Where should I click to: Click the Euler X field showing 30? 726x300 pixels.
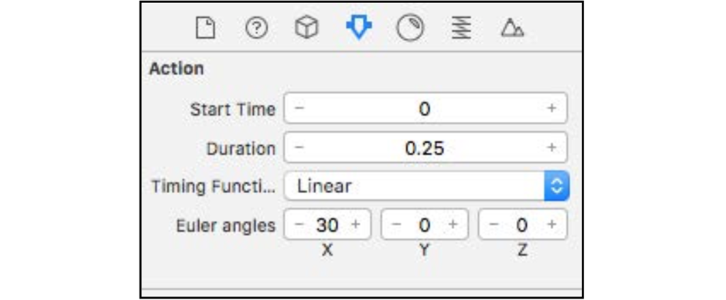(328, 224)
